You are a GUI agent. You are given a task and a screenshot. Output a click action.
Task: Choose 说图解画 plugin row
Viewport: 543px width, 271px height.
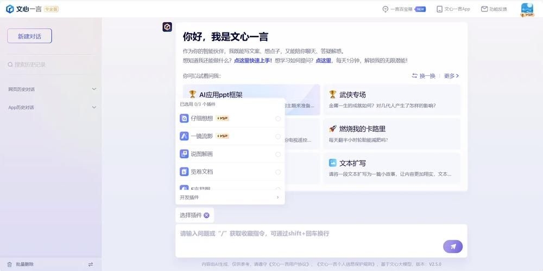(230, 154)
